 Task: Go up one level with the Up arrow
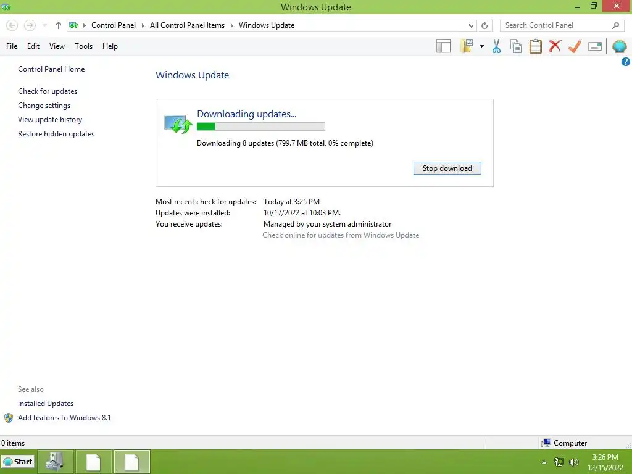59,25
